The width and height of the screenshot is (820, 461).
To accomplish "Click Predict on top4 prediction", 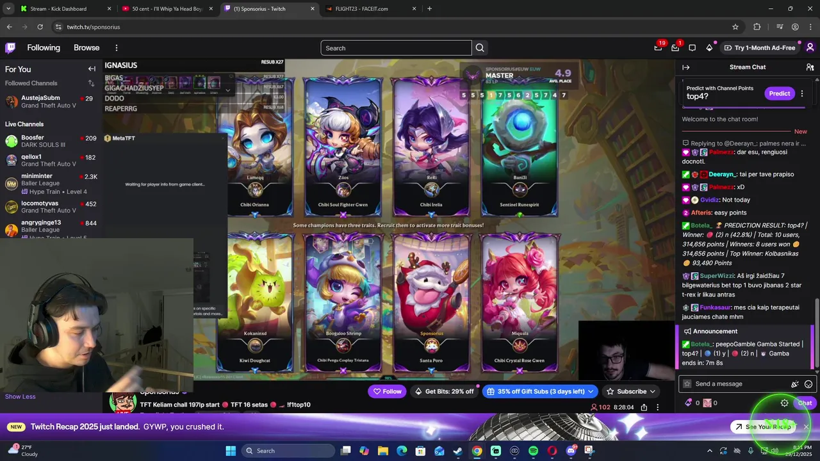I will 779,93.
